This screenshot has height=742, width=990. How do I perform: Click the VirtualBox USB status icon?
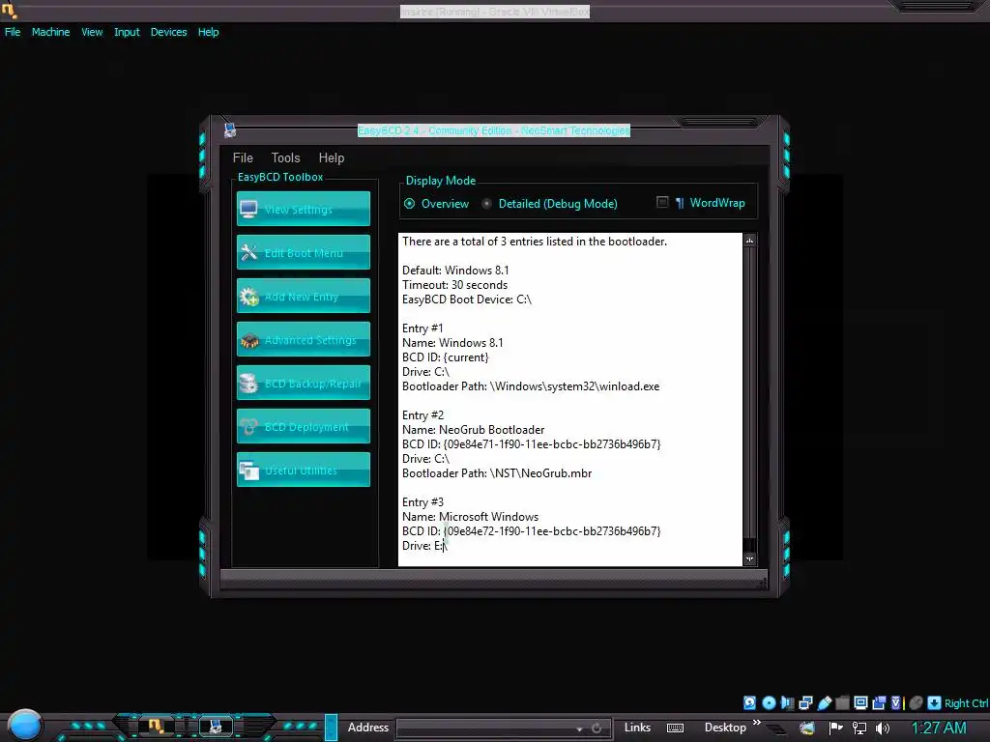(824, 703)
